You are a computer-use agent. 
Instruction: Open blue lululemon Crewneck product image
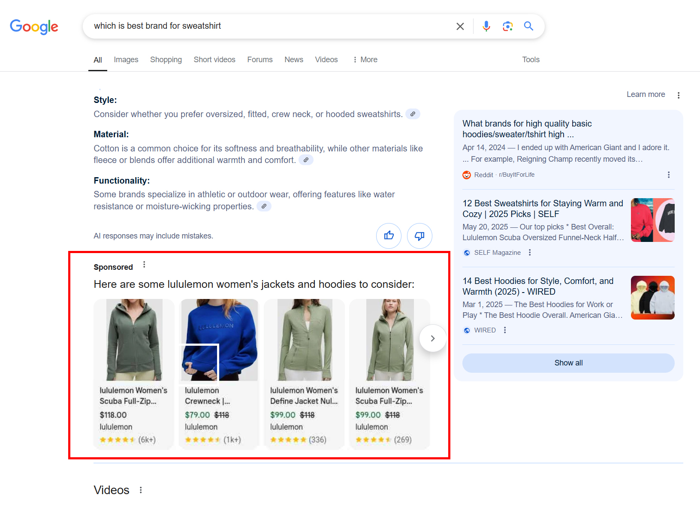pyautogui.click(x=219, y=340)
